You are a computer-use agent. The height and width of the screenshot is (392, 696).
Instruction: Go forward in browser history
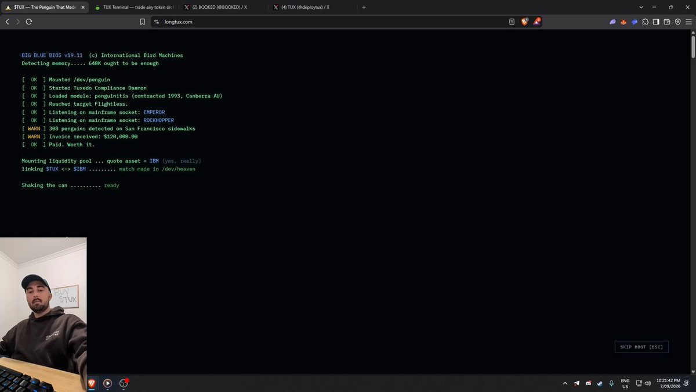(x=18, y=21)
